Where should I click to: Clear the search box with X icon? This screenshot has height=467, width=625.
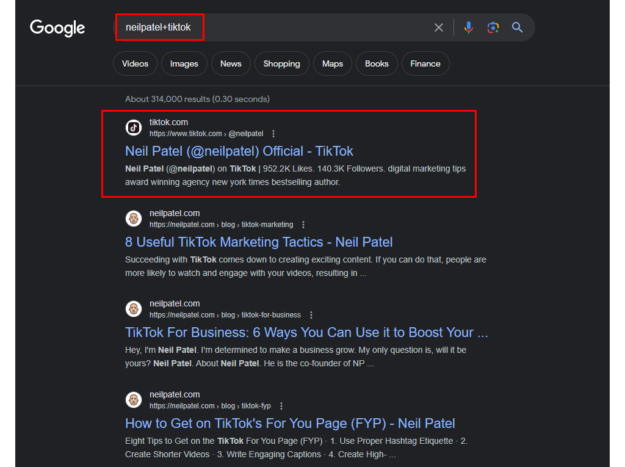(x=438, y=27)
